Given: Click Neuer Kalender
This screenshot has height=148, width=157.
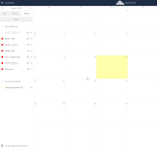Looking at the screenshot, I should click(x=11, y=26).
